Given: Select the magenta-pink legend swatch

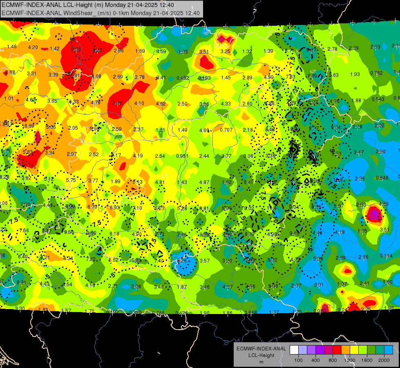Looking at the screenshot, I should point(328,350).
